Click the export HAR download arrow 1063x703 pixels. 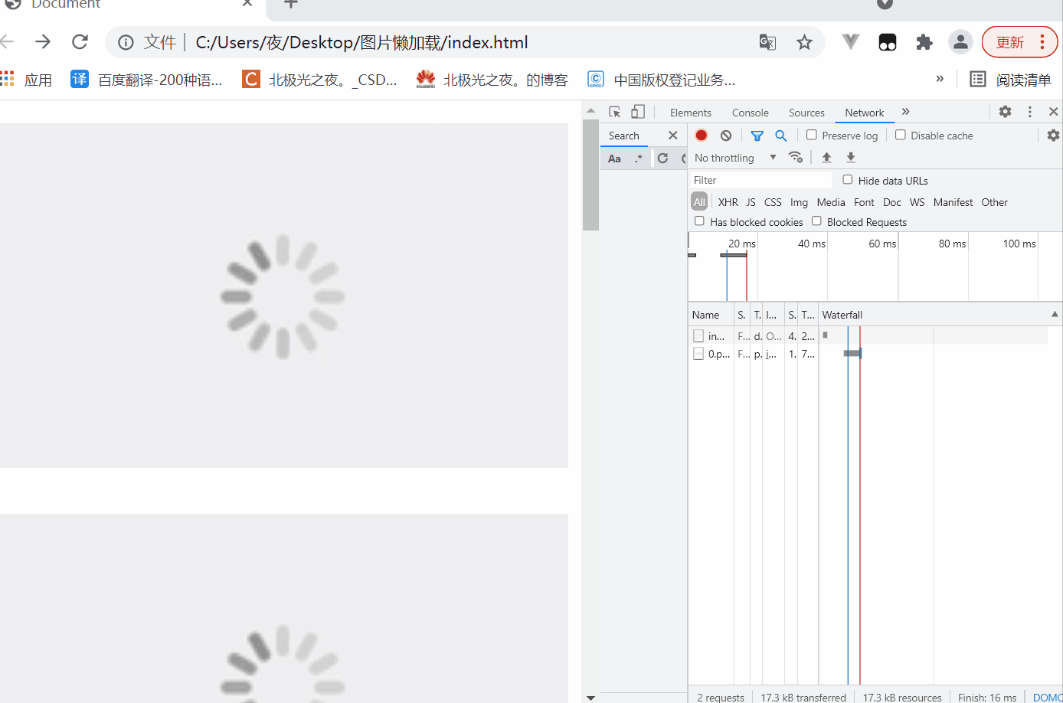pos(850,158)
